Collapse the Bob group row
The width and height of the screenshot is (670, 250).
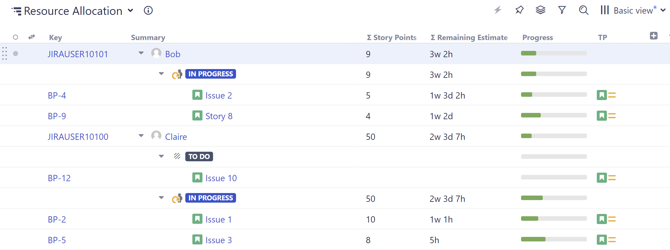click(x=141, y=53)
